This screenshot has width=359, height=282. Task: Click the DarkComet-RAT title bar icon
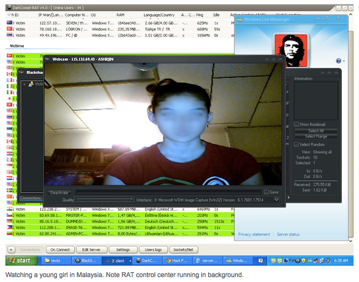tap(9, 8)
